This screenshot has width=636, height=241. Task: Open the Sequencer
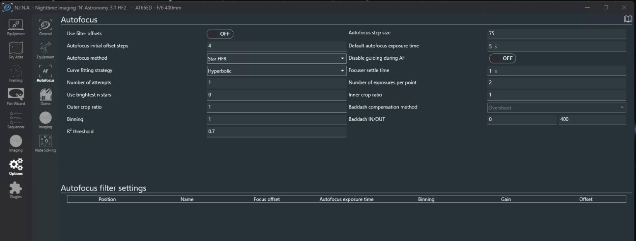pyautogui.click(x=16, y=120)
